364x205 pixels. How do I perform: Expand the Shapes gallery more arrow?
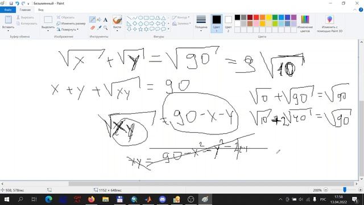pos(168,29)
